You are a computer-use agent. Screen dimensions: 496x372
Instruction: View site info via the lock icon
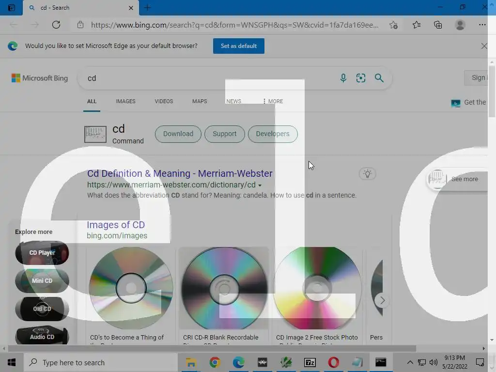click(x=80, y=25)
